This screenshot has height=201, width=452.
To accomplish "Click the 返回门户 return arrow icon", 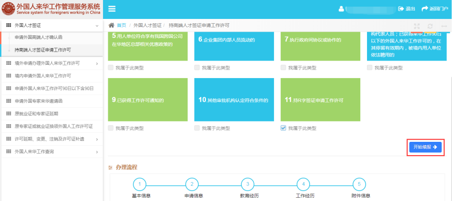I will tap(424, 9).
